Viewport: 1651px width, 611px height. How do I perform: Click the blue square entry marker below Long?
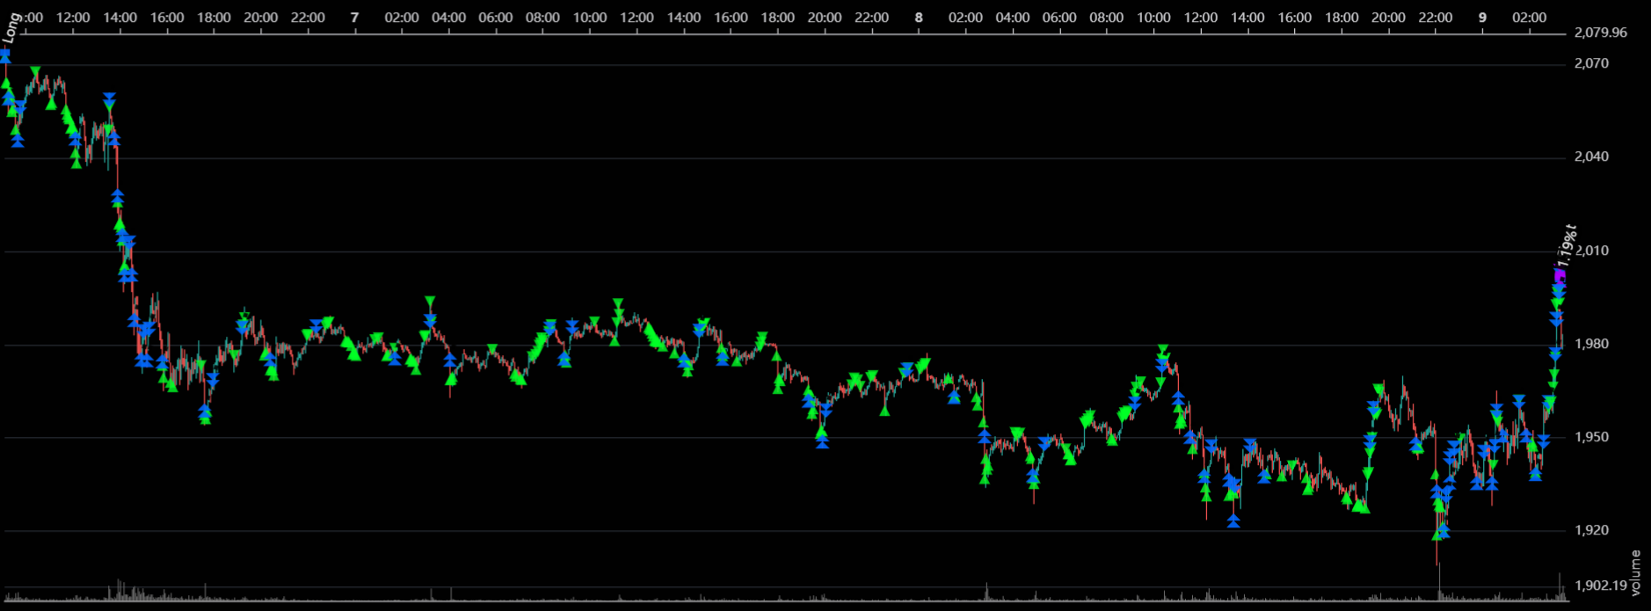4,55
